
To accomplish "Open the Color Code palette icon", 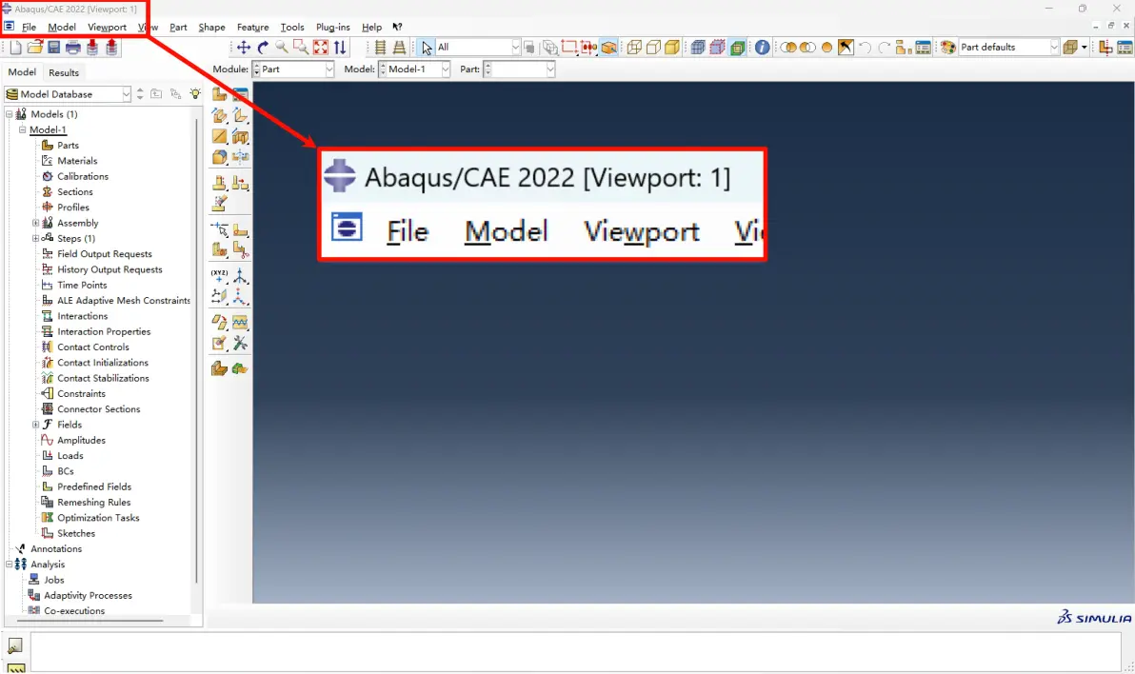I will (x=947, y=48).
